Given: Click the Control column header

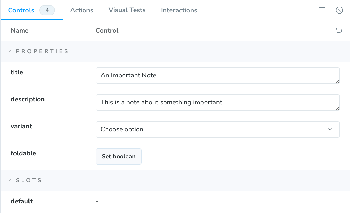Looking at the screenshot, I should [107, 31].
